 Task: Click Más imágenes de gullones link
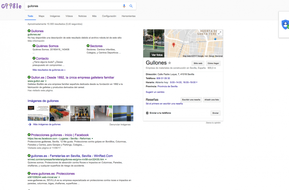(47, 124)
